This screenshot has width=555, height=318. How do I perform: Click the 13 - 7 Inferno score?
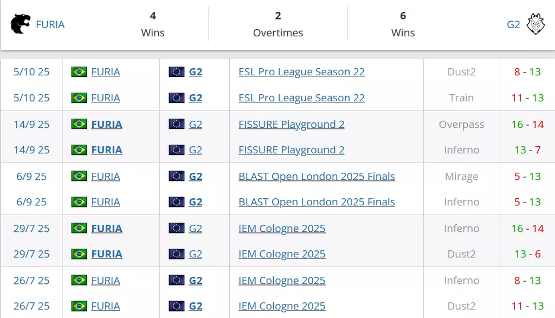tap(527, 150)
